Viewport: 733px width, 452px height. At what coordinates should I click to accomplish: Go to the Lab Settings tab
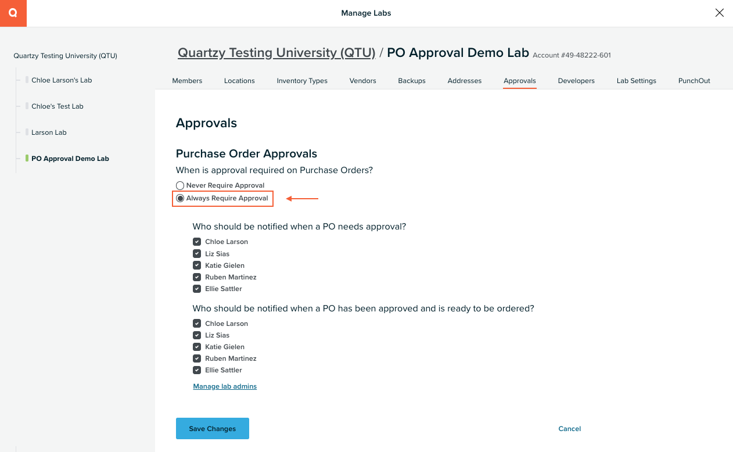(637, 81)
